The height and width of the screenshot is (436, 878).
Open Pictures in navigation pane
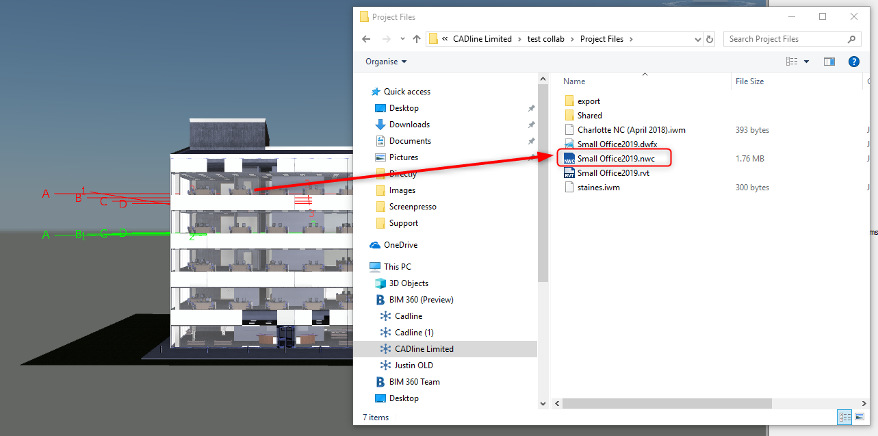(x=403, y=157)
